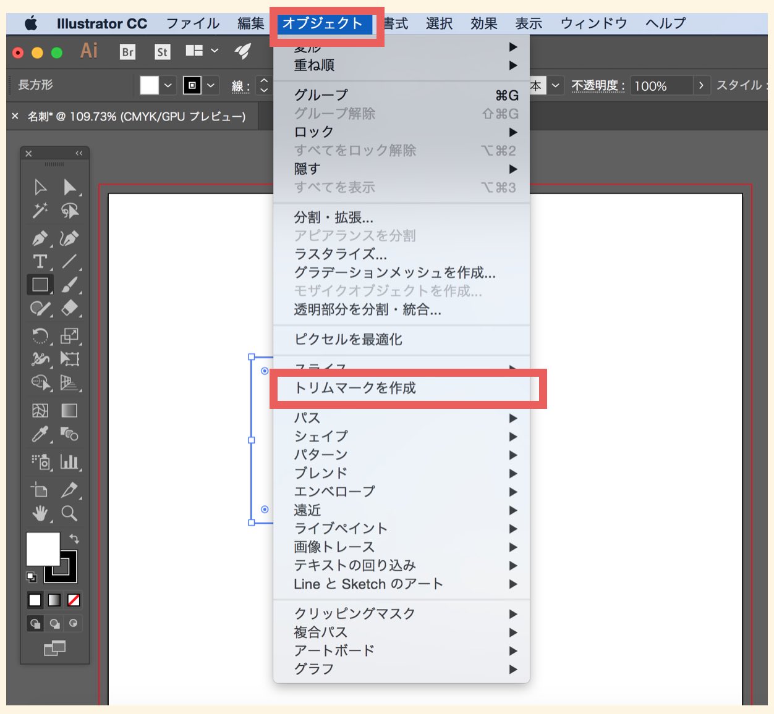
Task: Select the Symbol Sprayer tool
Action: coord(40,461)
